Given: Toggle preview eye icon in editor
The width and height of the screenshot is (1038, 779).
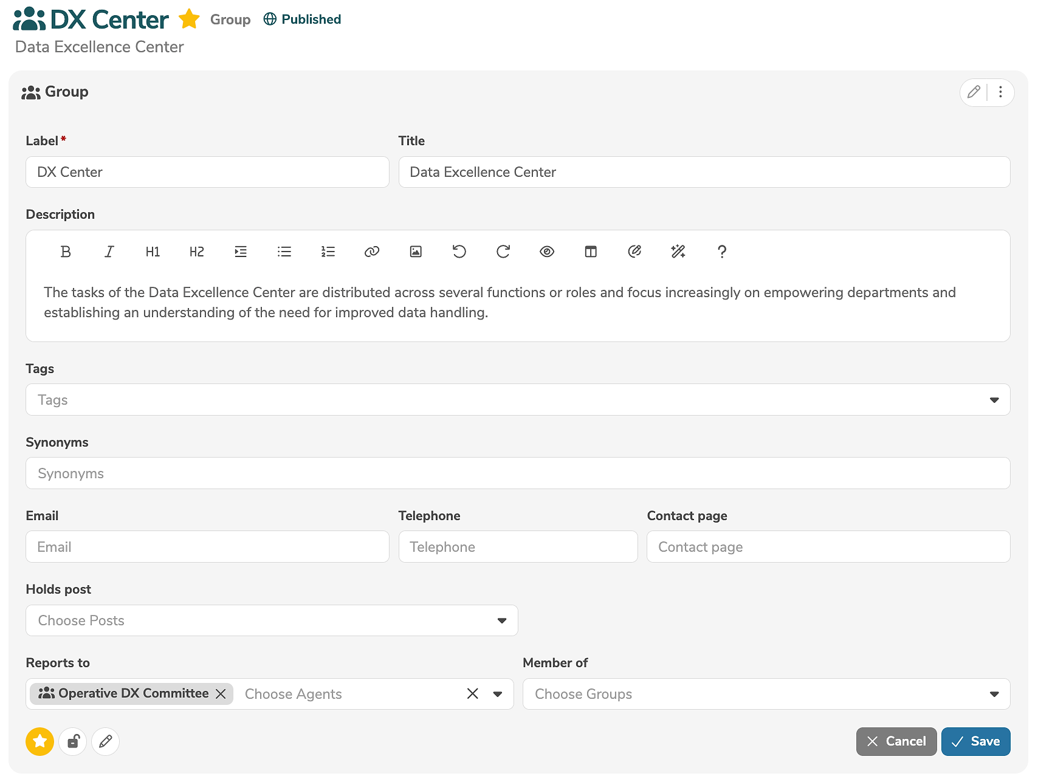Looking at the screenshot, I should pos(547,252).
